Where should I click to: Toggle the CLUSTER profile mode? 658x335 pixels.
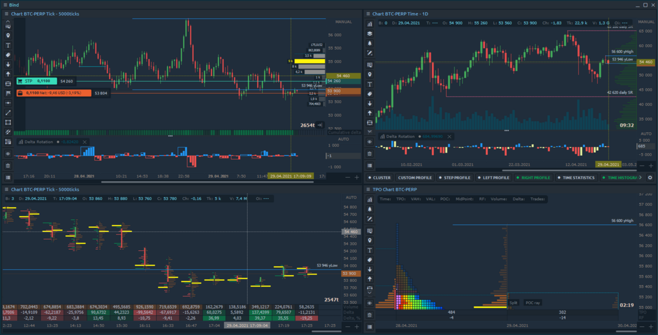pos(379,178)
